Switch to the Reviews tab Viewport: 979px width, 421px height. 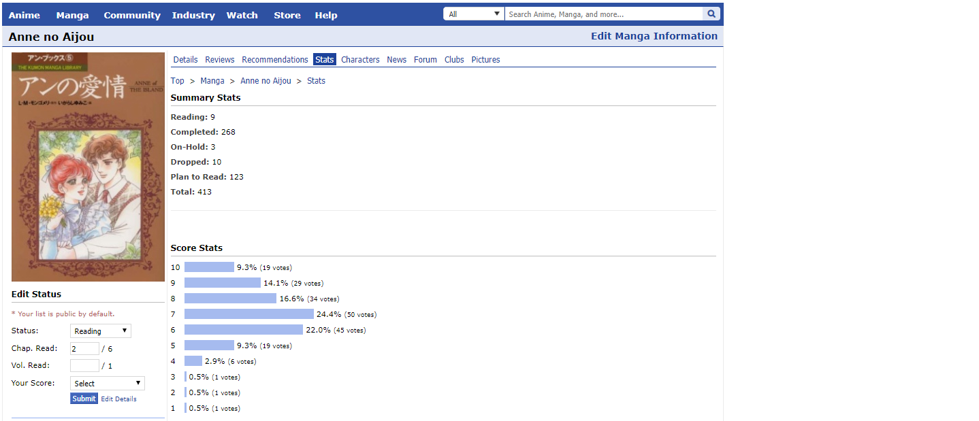[219, 60]
